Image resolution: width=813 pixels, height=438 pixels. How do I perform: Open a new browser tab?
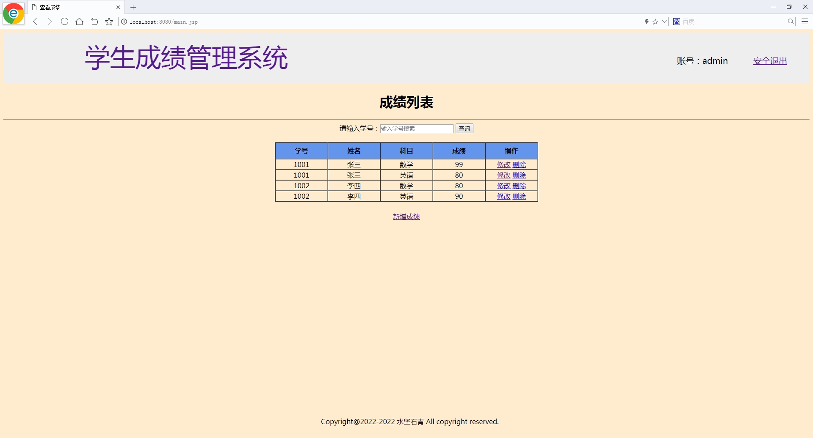[133, 7]
